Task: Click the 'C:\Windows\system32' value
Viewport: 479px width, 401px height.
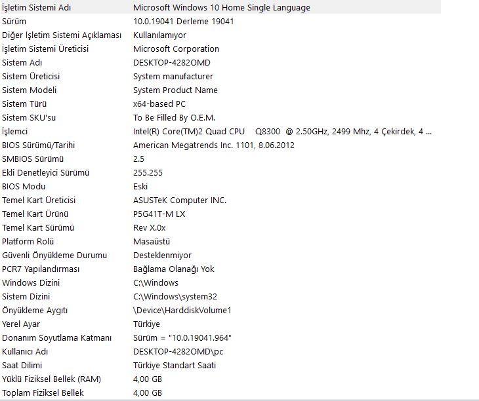Action: point(175,296)
